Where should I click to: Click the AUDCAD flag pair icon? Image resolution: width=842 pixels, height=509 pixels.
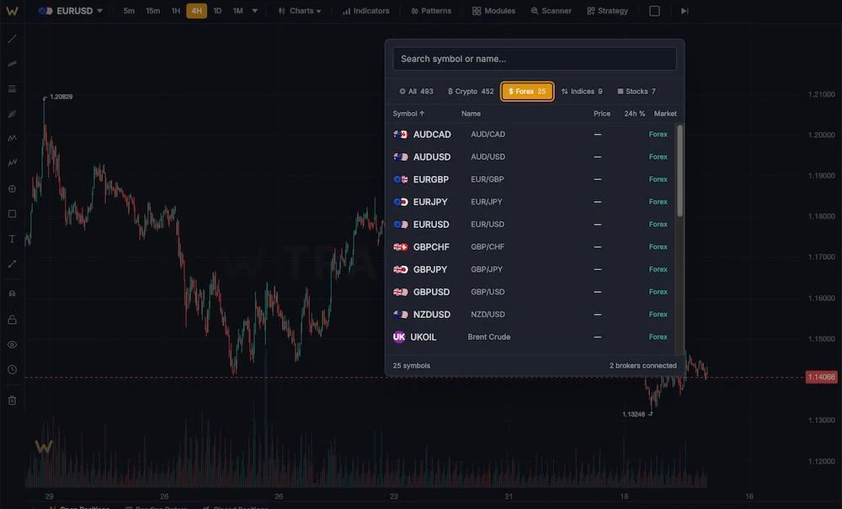pyautogui.click(x=401, y=135)
